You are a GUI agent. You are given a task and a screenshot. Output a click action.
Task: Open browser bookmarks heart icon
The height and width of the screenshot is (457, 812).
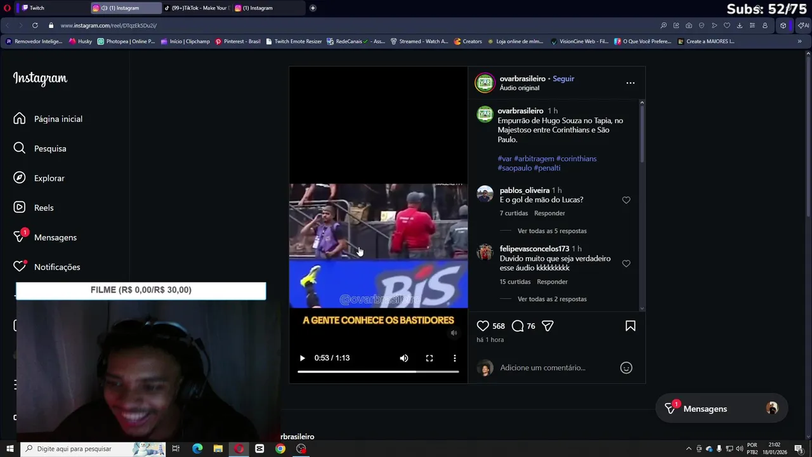coord(727,25)
